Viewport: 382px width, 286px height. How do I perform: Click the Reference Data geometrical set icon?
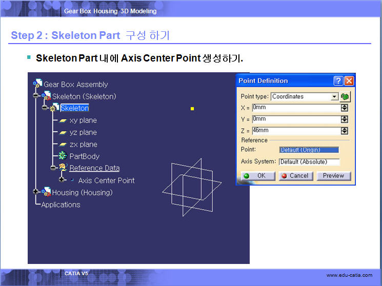tap(63, 168)
